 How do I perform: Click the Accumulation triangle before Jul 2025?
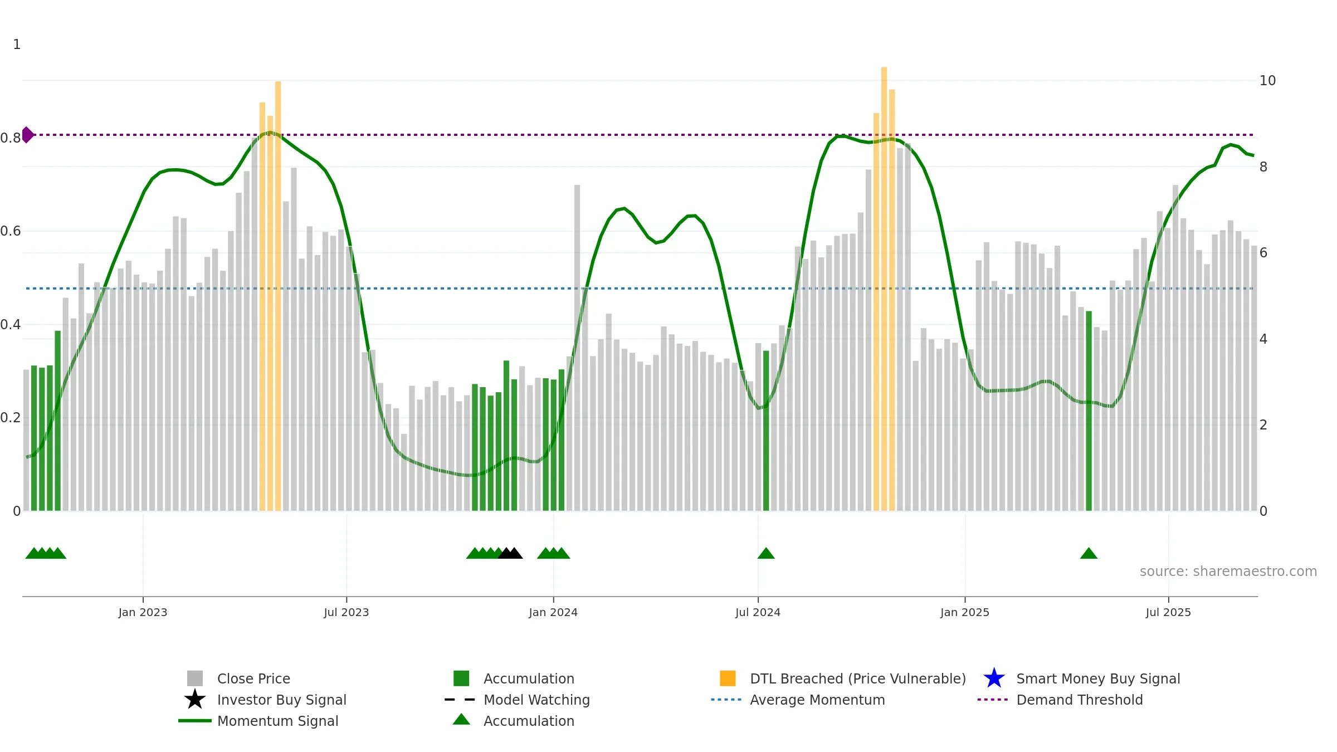pyautogui.click(x=1089, y=553)
